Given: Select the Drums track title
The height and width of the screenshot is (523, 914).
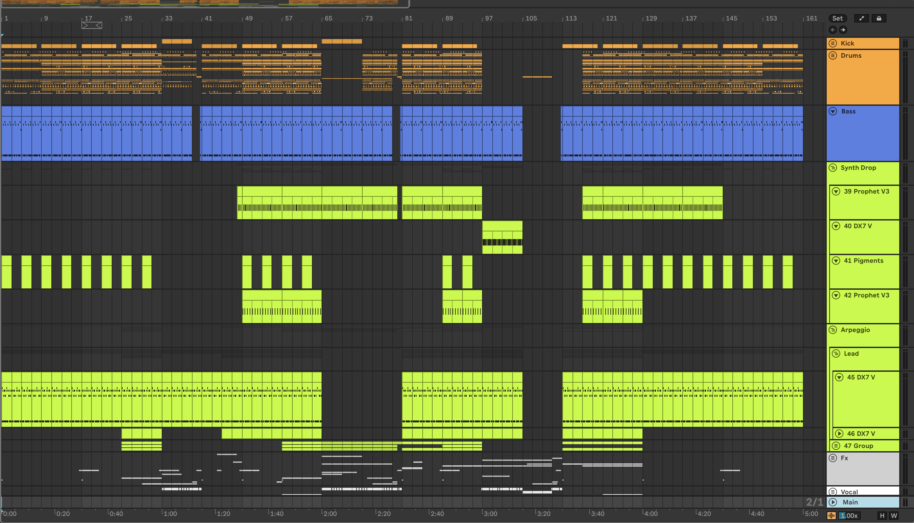Looking at the screenshot, I should pyautogui.click(x=851, y=55).
